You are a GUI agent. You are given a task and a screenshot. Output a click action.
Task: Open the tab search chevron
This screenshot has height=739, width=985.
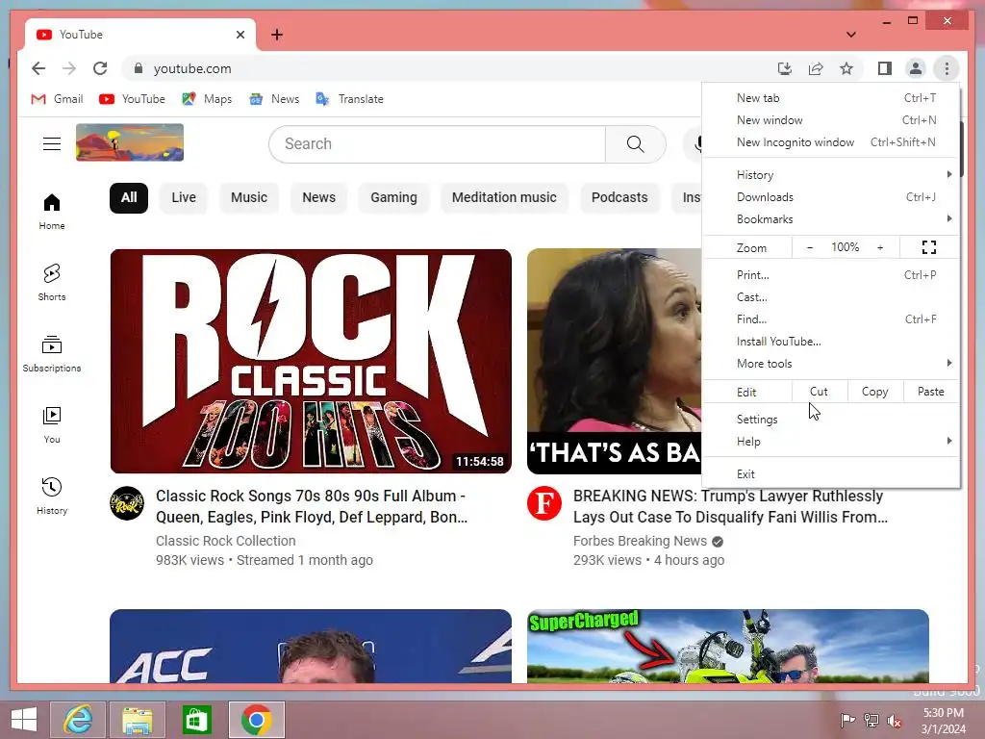coord(851,35)
